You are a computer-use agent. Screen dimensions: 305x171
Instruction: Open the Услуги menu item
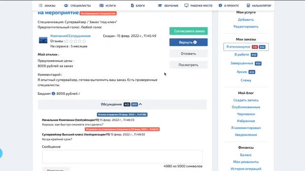108,6
